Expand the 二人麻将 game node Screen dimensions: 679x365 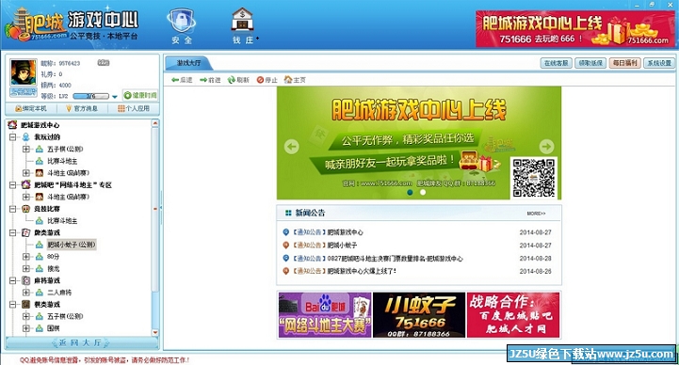point(26,293)
